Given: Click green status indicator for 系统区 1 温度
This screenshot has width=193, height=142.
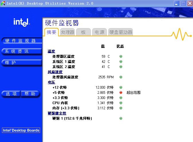Looking at the screenshot, I should coord(121,61).
